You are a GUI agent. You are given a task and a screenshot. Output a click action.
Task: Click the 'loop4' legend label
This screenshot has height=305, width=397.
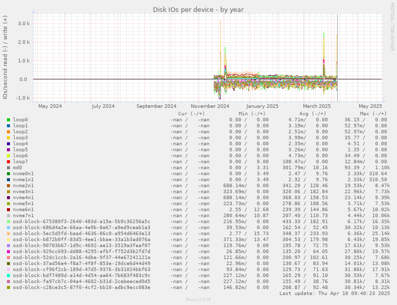point(20,144)
